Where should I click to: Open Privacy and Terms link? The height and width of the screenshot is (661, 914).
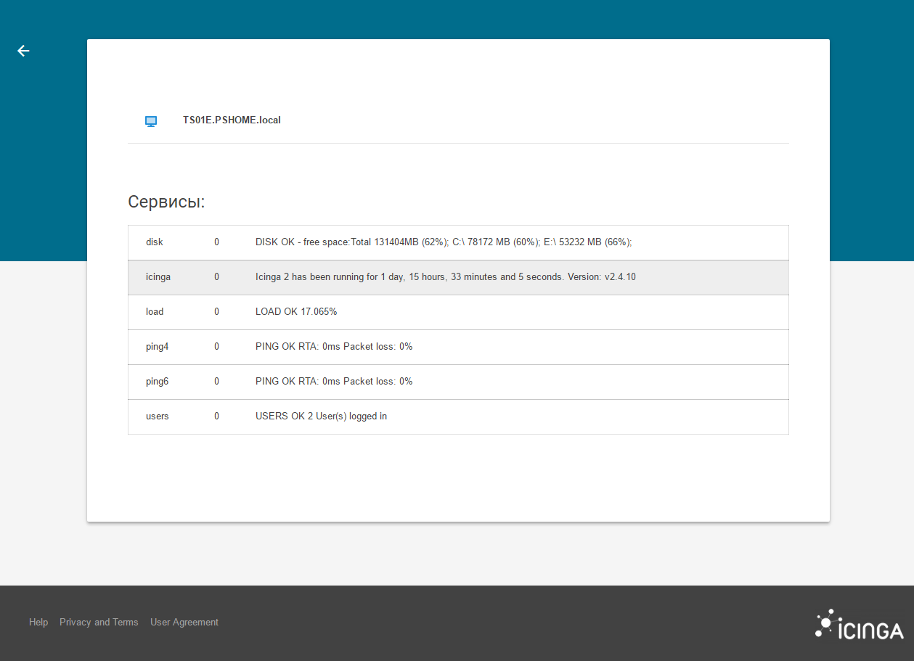(x=99, y=623)
